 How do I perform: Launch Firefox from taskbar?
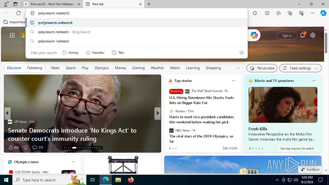pyautogui.click(x=131, y=180)
